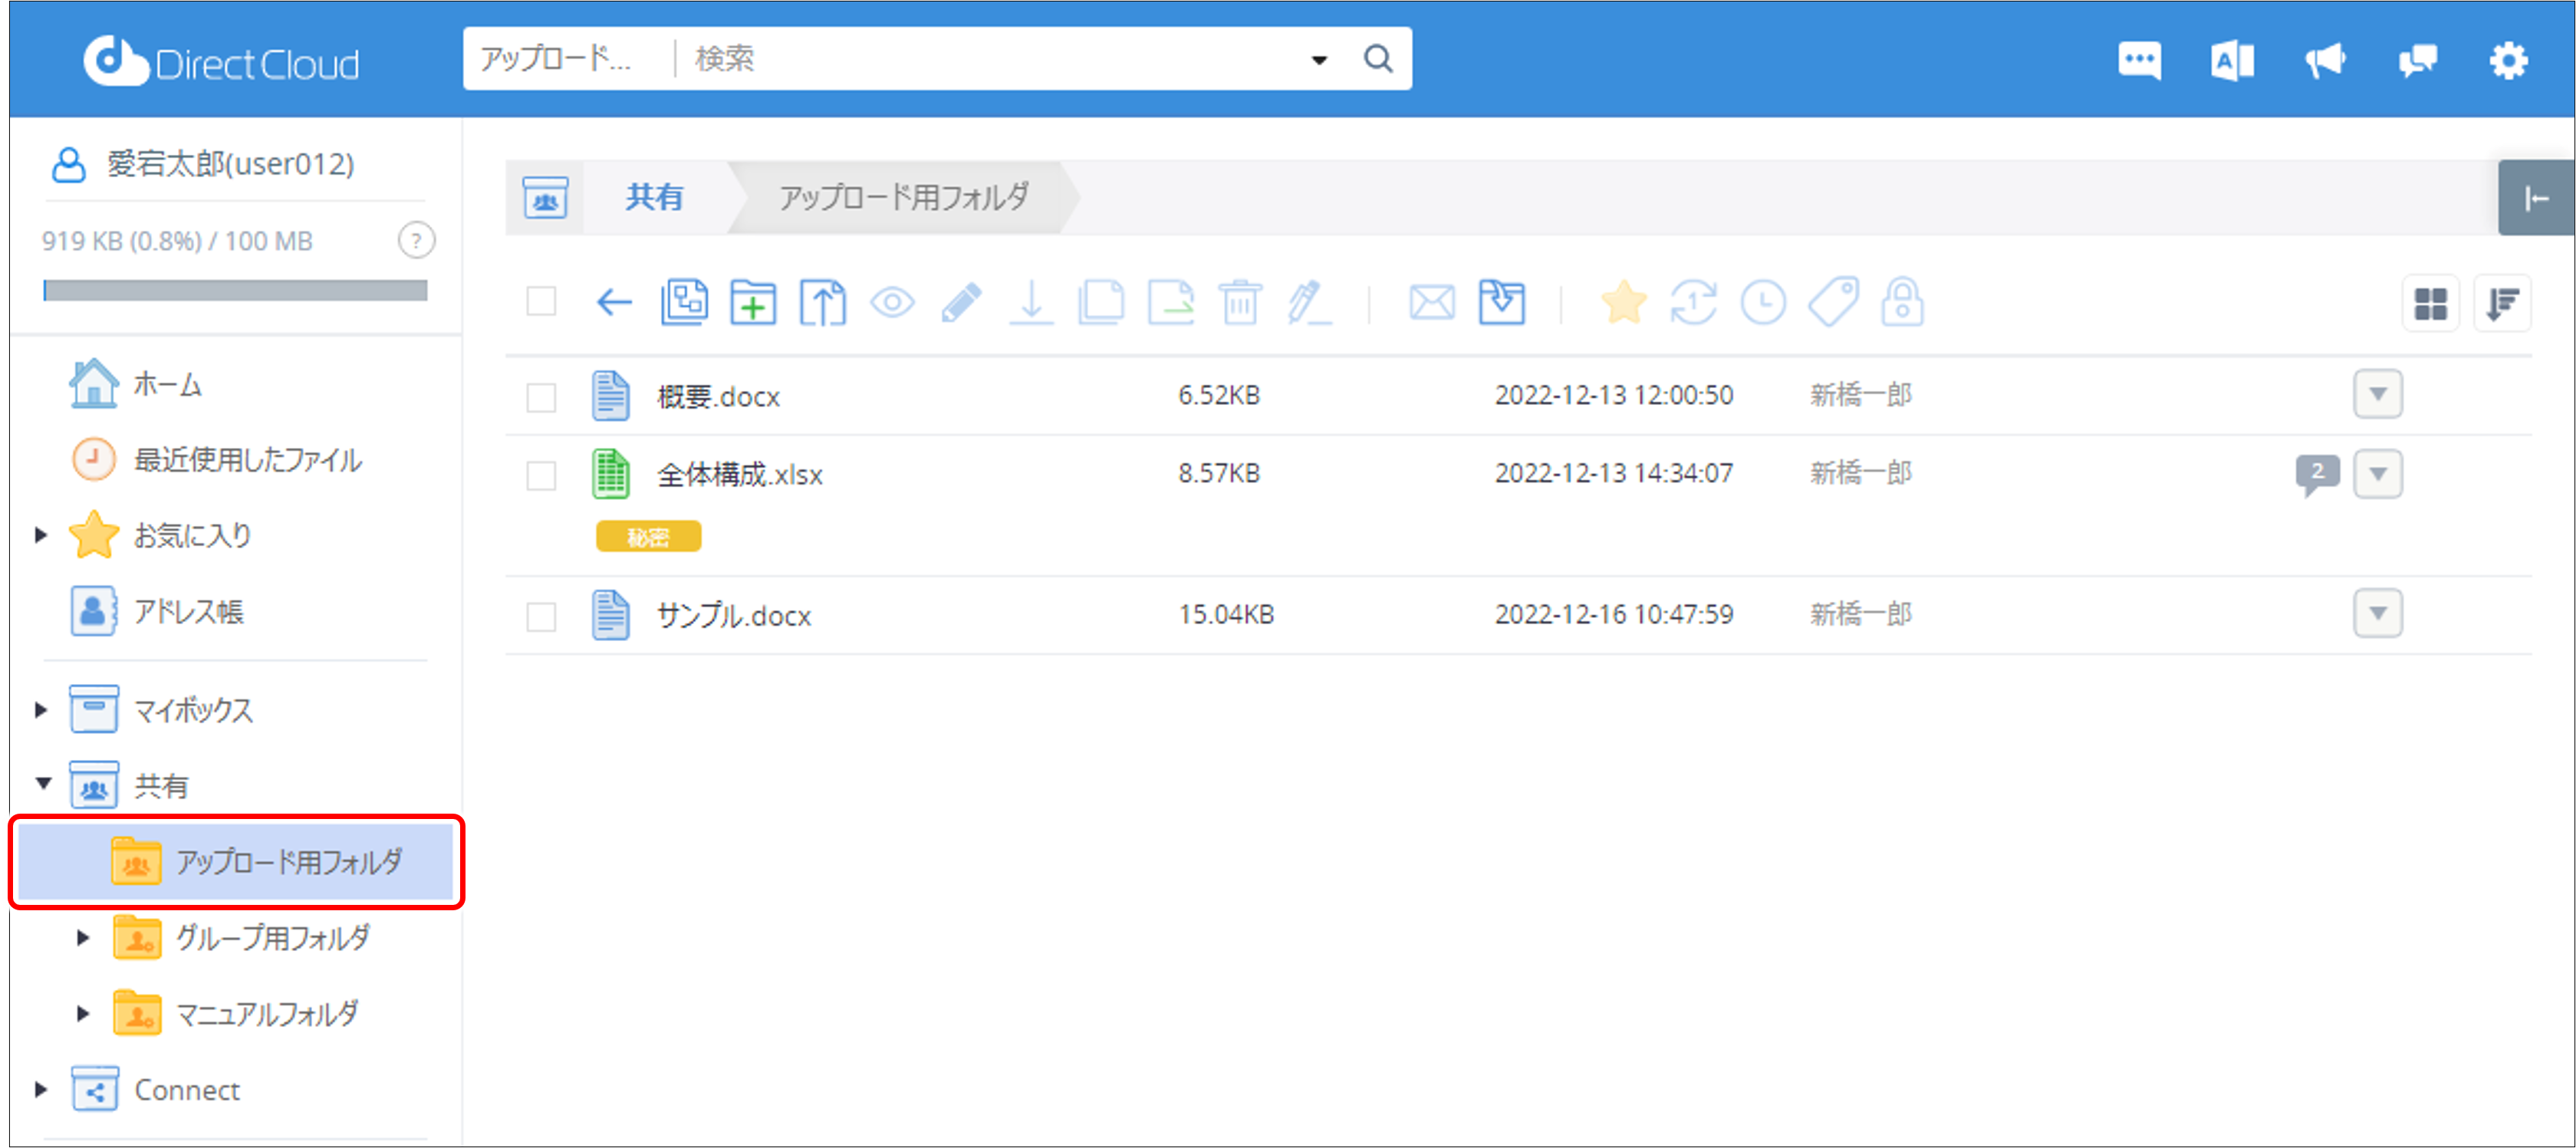The width and height of the screenshot is (2576, 1148).
Task: Open the file 概要.docx
Action: point(718,397)
